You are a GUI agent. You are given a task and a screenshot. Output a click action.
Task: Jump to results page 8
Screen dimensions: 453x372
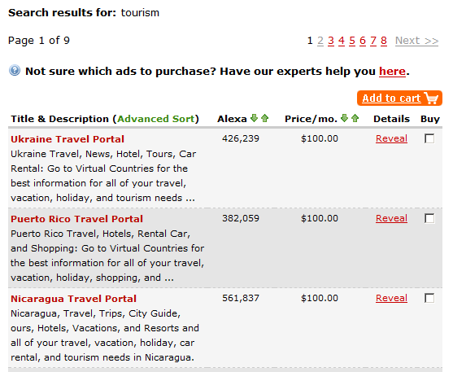(x=384, y=41)
